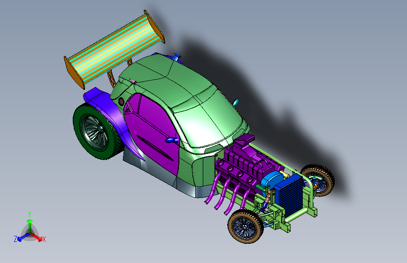The height and width of the screenshot is (263, 407).
Task: Click the blue Z axis of the triad
Action: tap(23, 237)
